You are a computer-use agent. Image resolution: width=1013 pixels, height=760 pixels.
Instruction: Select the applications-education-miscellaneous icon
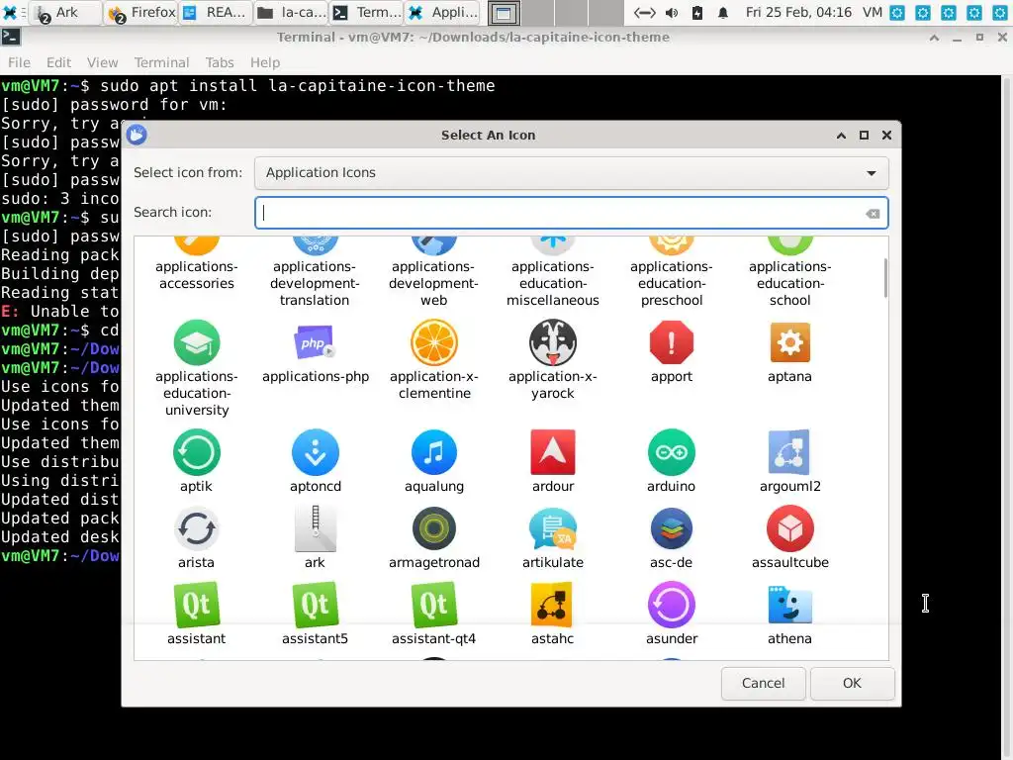pos(552,246)
